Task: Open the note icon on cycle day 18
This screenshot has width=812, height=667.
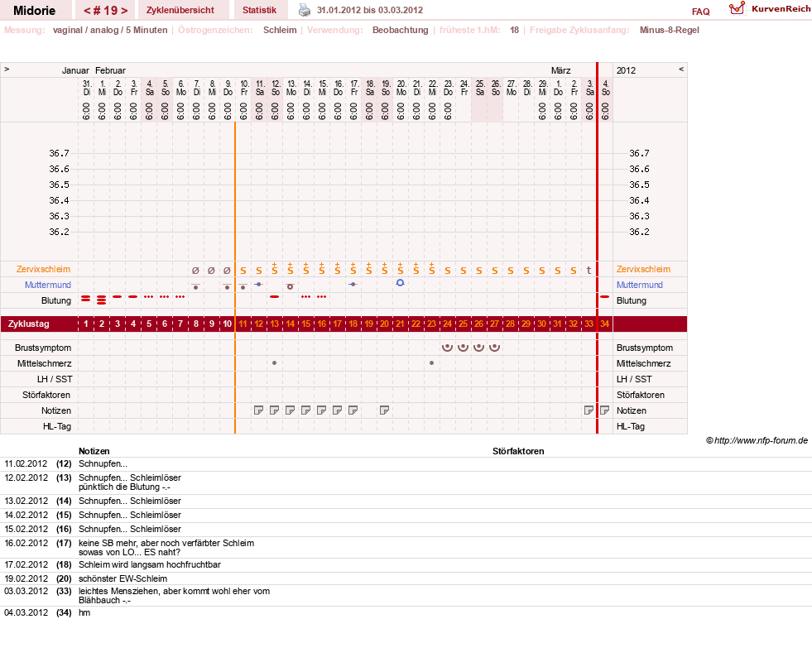Action: point(353,410)
